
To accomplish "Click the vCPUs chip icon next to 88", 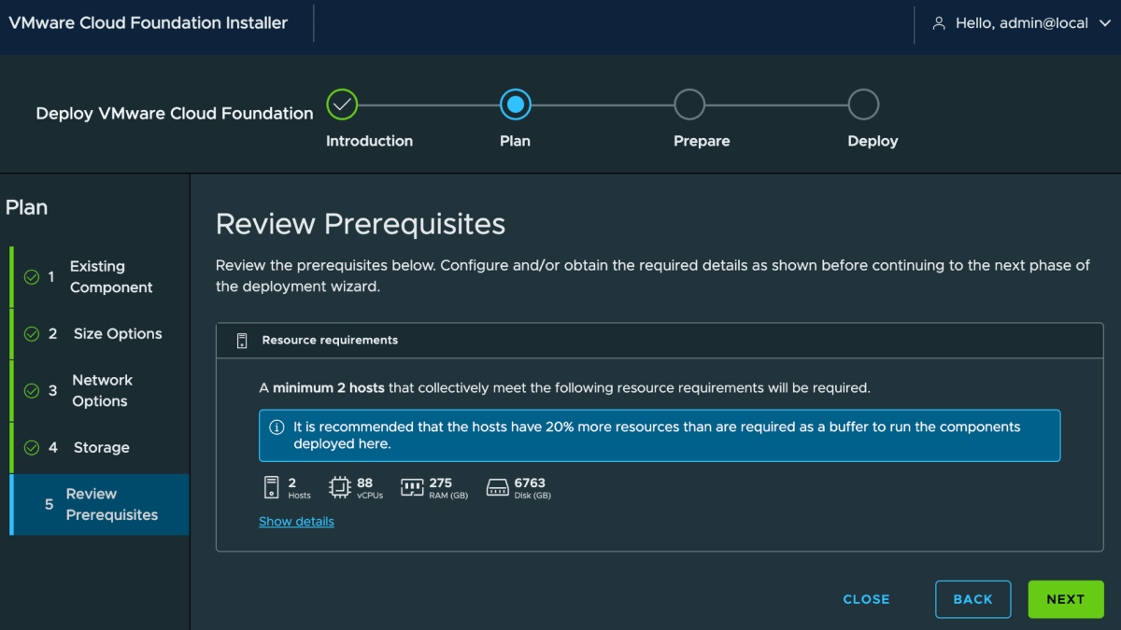I will pos(340,487).
